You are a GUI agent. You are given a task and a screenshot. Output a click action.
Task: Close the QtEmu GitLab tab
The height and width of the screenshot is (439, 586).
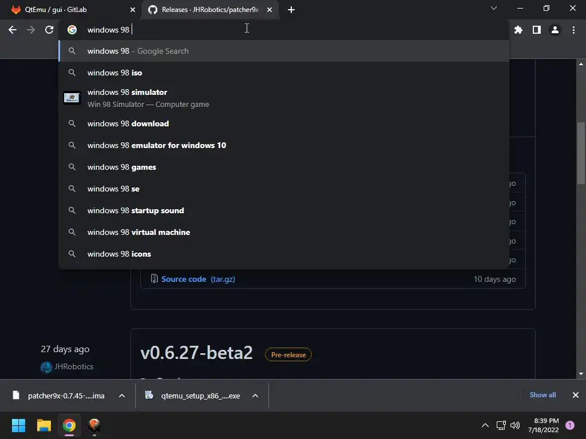point(133,10)
